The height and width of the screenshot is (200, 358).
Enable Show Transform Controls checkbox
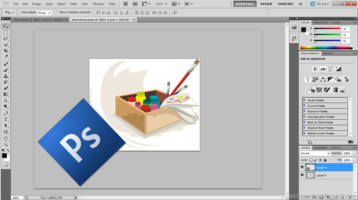point(57,12)
